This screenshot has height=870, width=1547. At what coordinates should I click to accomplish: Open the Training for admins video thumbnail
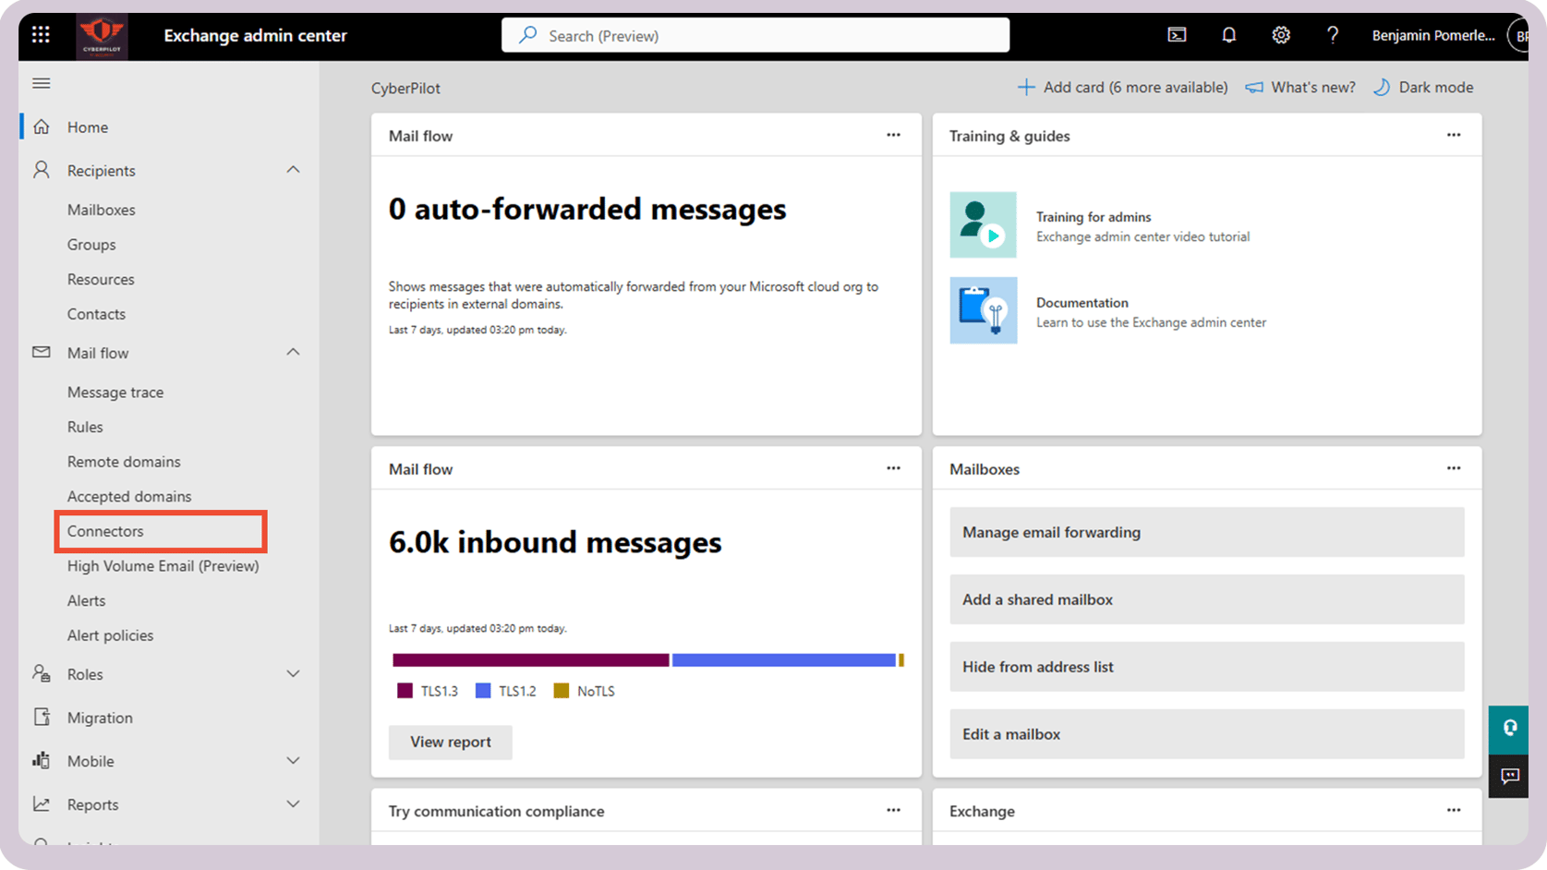pos(983,224)
